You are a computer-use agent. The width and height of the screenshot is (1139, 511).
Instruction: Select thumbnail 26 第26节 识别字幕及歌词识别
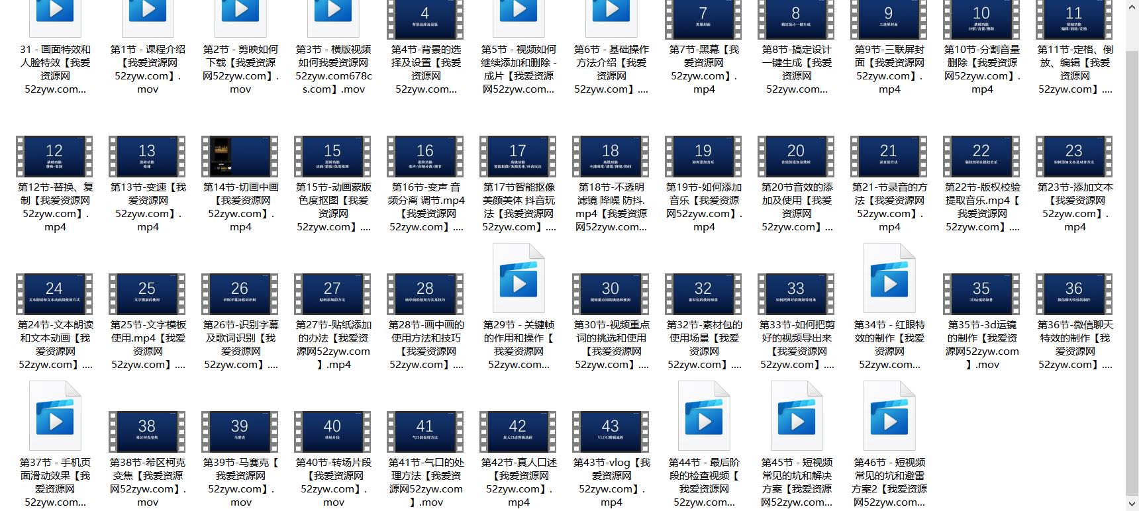pyautogui.click(x=240, y=295)
